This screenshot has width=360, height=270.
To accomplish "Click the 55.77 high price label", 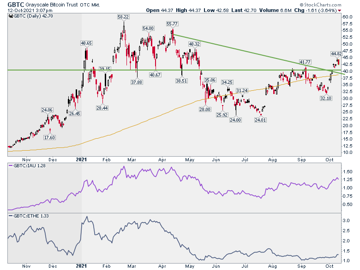I will point(172,23).
